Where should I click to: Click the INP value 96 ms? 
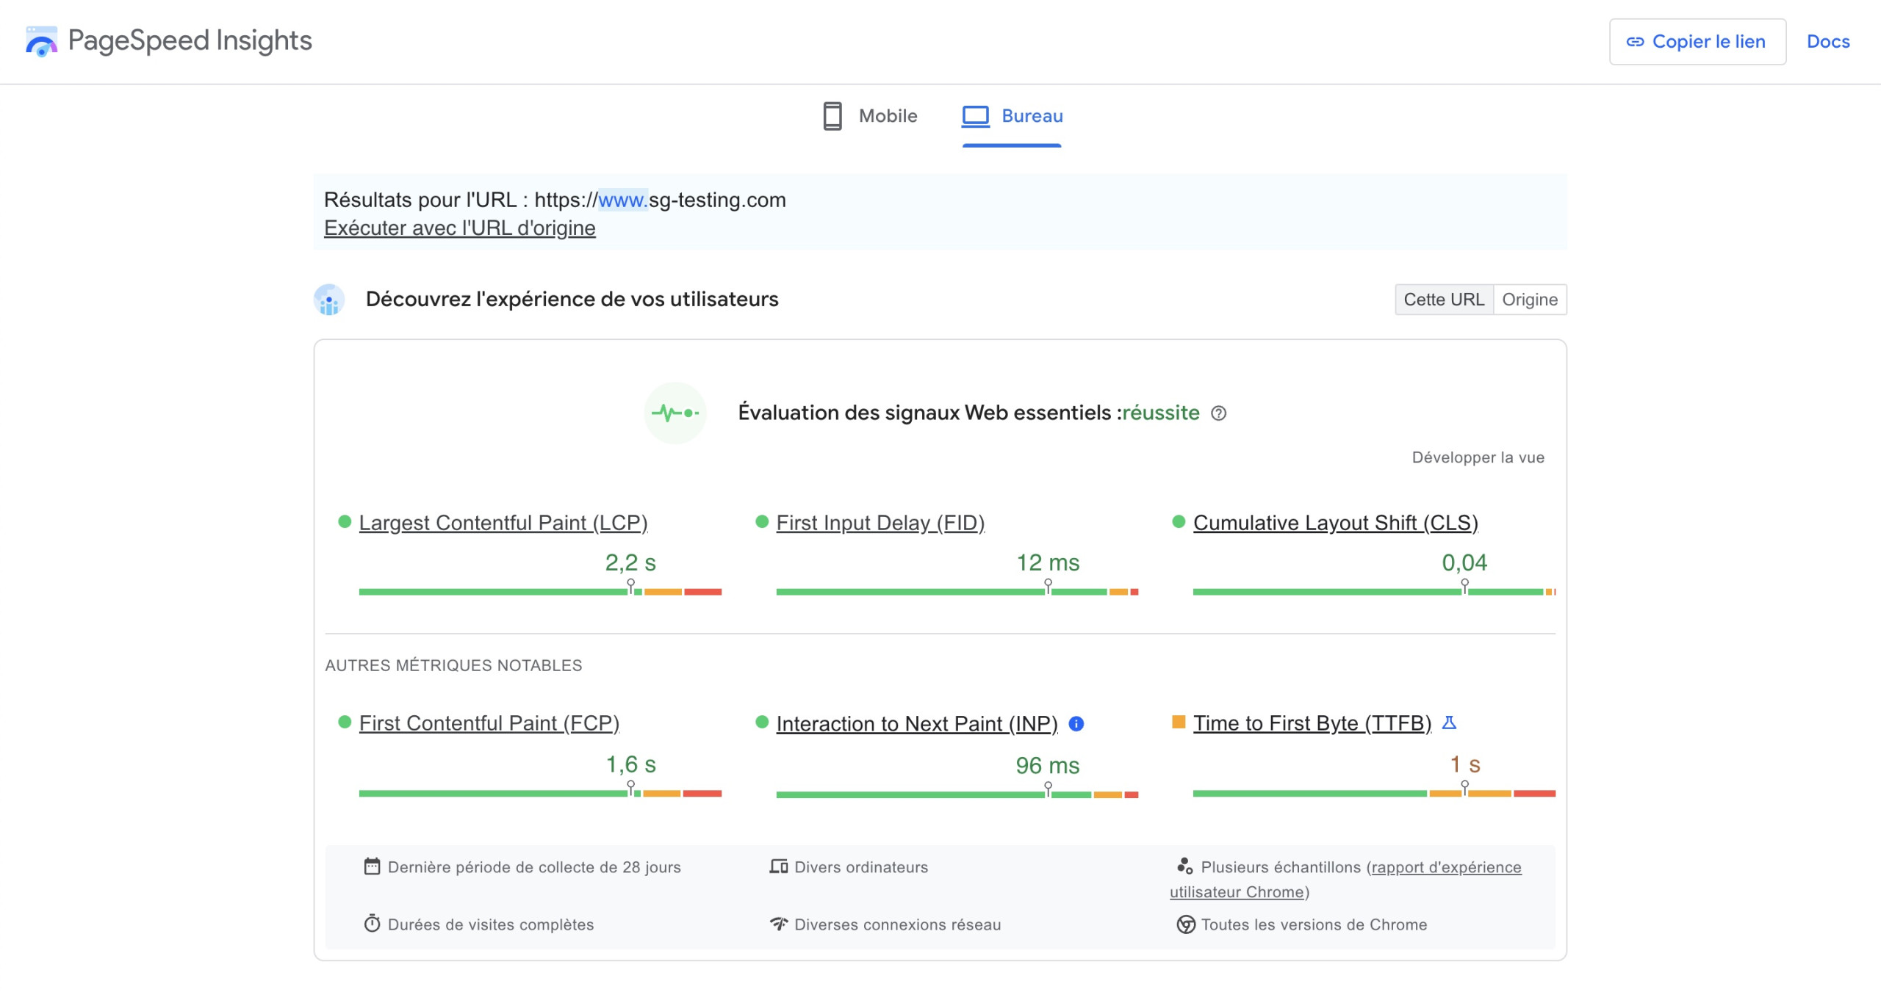click(x=1048, y=766)
